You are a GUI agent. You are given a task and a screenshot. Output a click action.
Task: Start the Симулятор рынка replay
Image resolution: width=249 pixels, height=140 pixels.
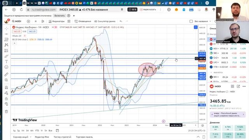click(x=105, y=21)
